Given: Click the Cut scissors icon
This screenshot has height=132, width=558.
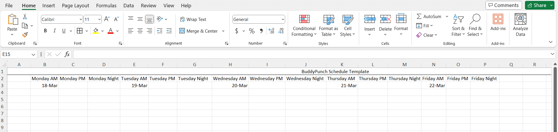Looking at the screenshot, I should (x=25, y=17).
